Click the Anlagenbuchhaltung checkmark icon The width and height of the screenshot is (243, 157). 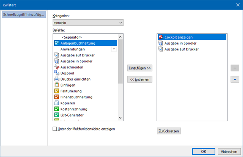[x=57, y=43]
